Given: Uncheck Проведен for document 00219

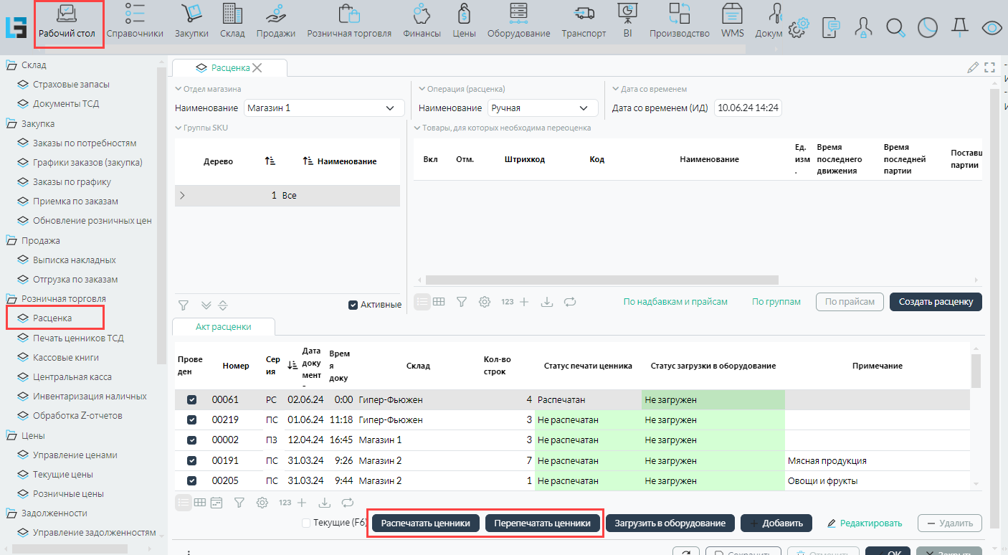Looking at the screenshot, I should (191, 419).
